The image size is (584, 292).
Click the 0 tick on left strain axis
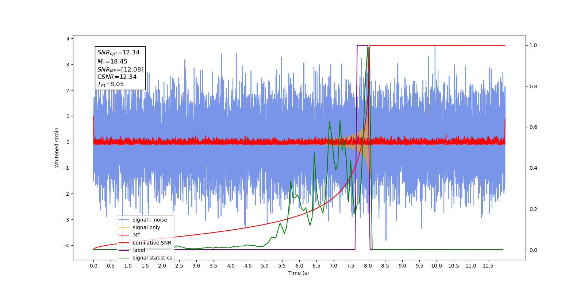click(68, 142)
